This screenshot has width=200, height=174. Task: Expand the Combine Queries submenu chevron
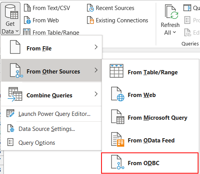pyautogui.click(x=96, y=94)
